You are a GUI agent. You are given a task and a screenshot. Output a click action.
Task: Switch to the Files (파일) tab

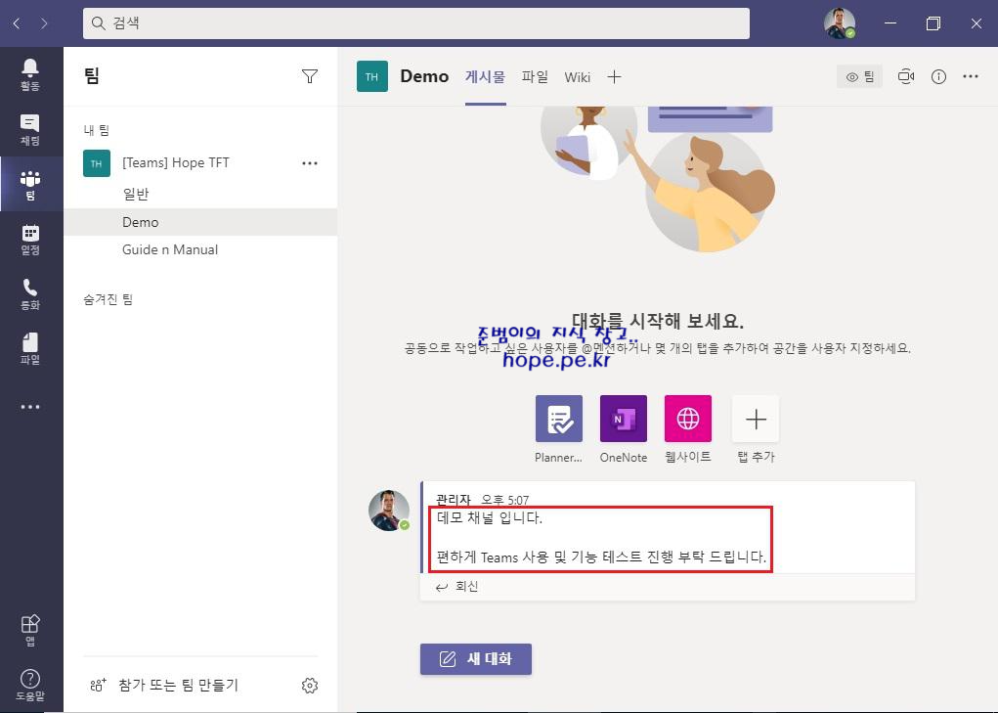[x=535, y=77]
